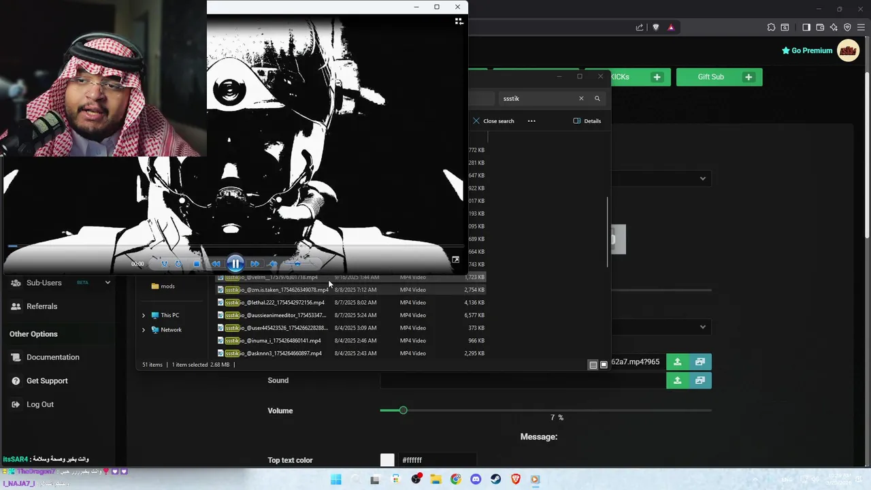
Task: Click the Explorer search box containing ssstik
Action: (538, 99)
